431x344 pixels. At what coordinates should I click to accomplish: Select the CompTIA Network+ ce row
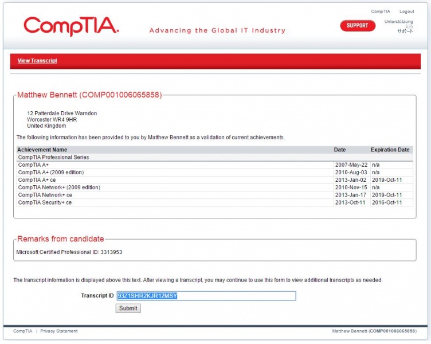tap(215, 195)
